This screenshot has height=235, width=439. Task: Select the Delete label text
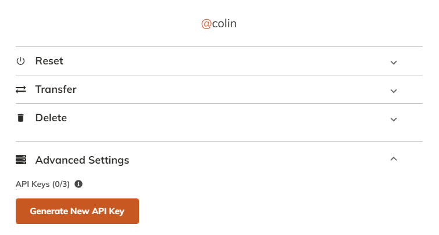click(x=51, y=118)
